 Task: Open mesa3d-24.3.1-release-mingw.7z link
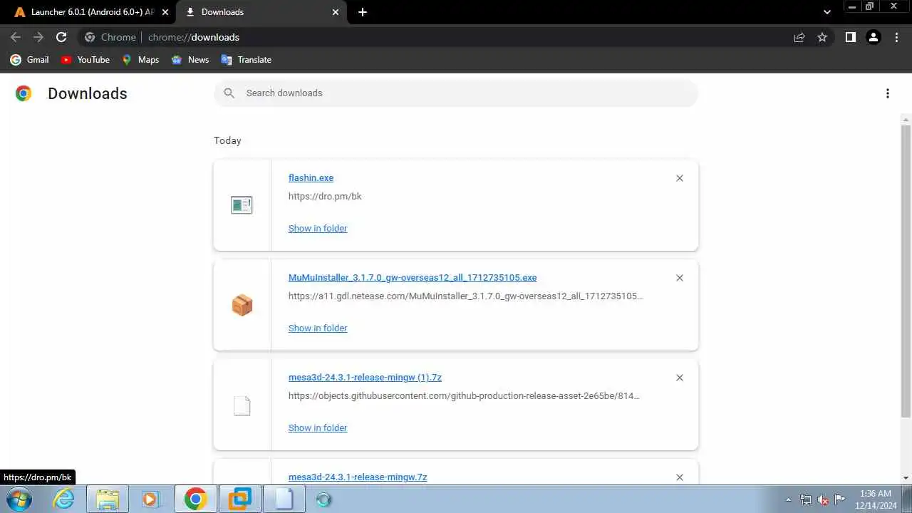click(x=358, y=477)
